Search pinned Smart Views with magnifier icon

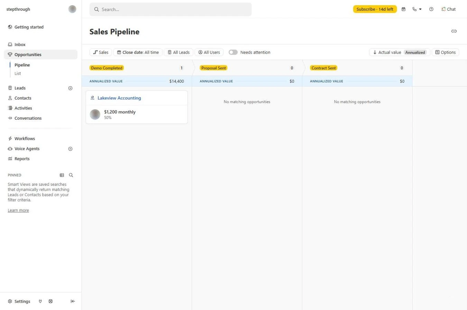(71, 175)
